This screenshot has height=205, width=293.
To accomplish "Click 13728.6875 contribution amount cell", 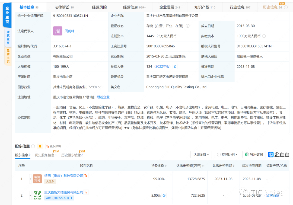I will tap(190, 179).
